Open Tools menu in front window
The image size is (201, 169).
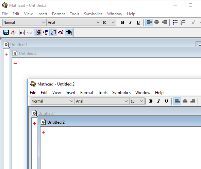[x=103, y=93]
